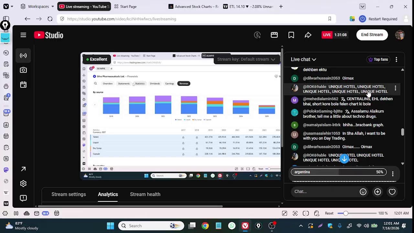Click Reset zoom in status bar
Image resolution: width=414 pixels, height=233 pixels.
329,213
